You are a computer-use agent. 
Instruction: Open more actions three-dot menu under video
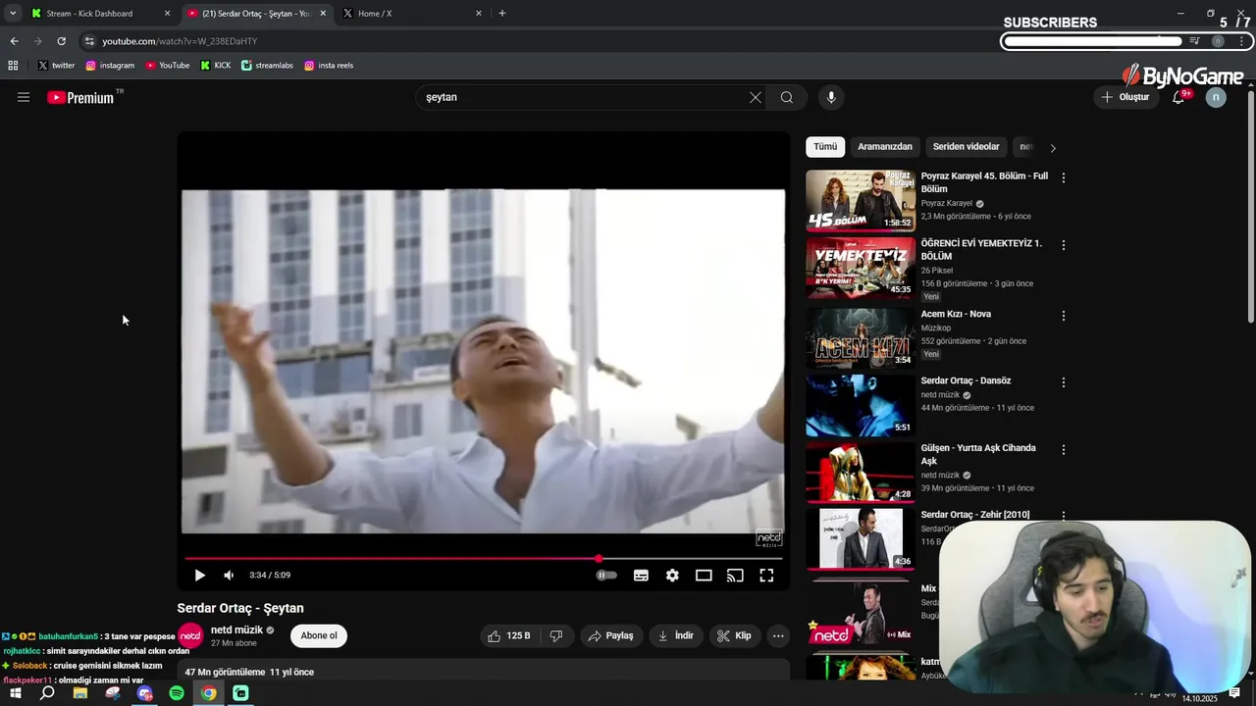point(778,635)
